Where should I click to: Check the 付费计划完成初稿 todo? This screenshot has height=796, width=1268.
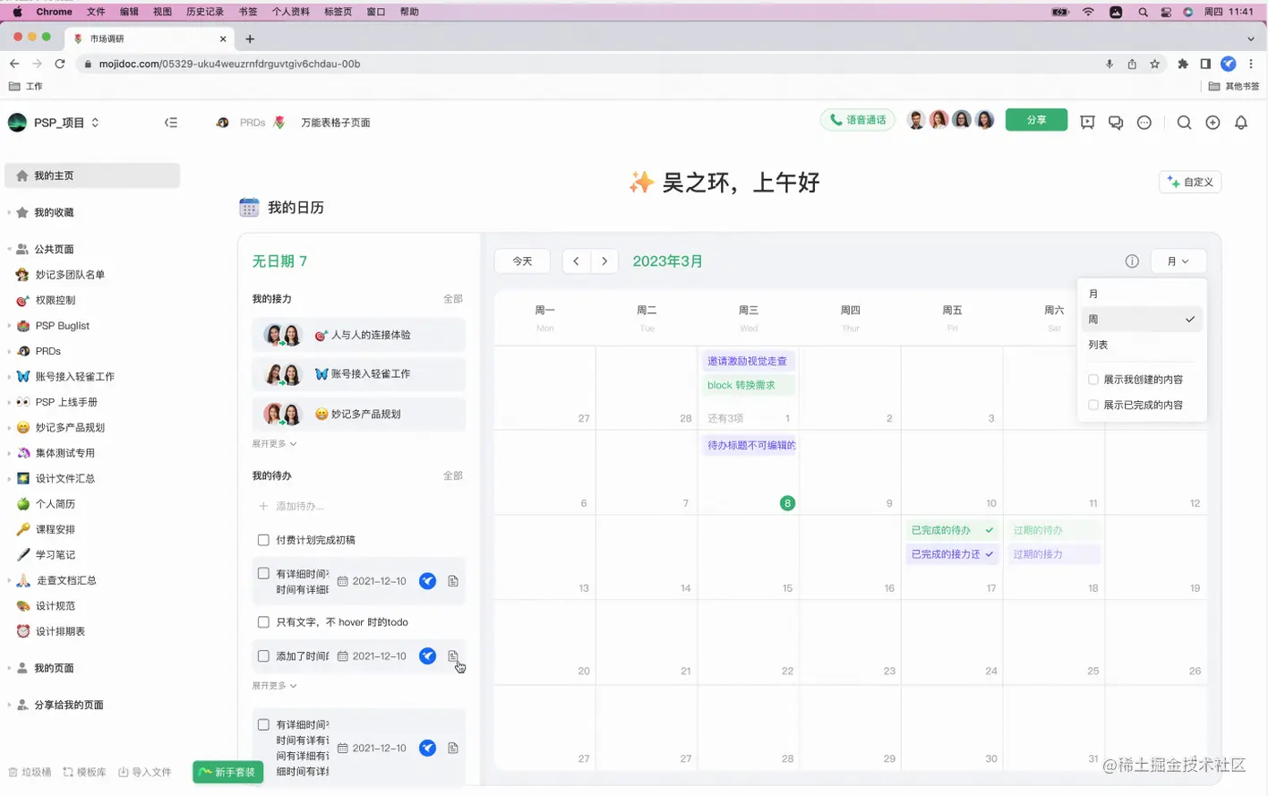tap(263, 540)
